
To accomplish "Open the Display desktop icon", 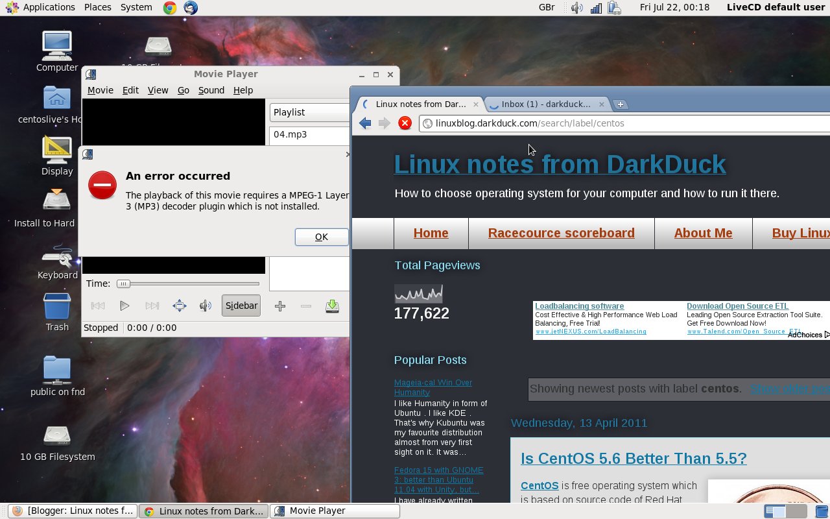I will [57, 156].
